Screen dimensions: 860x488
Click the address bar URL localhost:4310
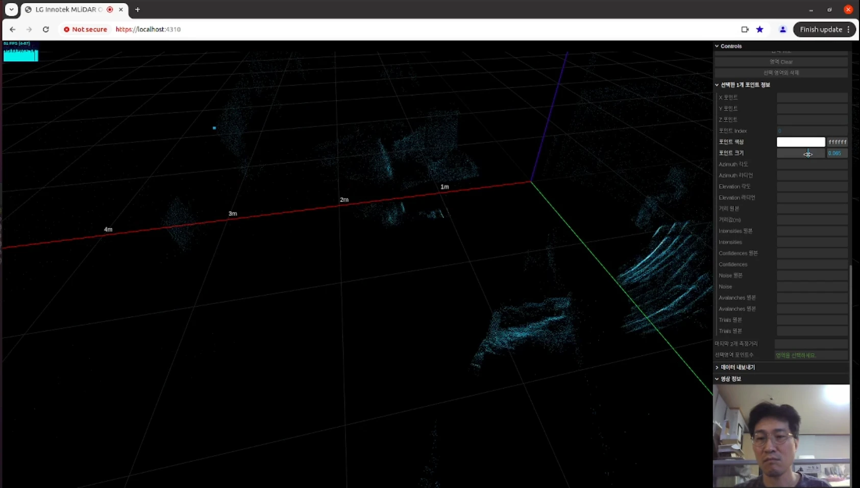coord(148,30)
